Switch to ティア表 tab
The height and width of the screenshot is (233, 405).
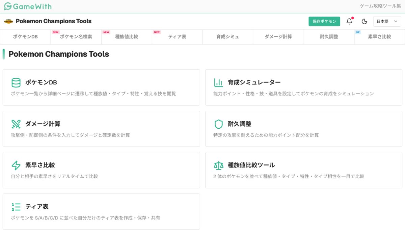[177, 37]
